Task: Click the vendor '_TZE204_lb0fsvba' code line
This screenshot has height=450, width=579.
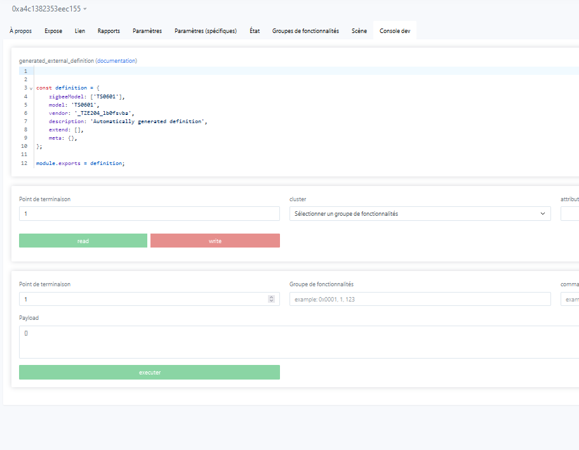Action: [91, 113]
